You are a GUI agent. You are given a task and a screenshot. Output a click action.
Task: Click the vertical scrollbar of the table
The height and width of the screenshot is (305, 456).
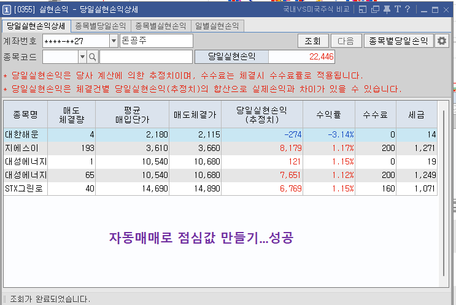444,193
